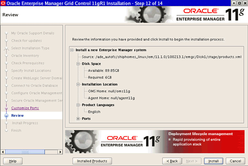Click the Customize Ports step bullet icon
Viewport: 248px width, 166px height.
6,108
